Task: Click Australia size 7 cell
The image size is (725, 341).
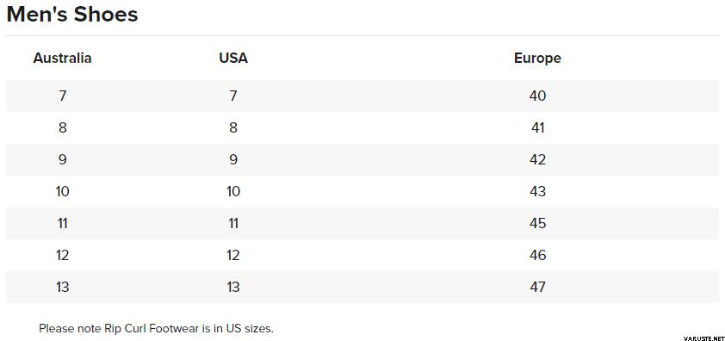Action: 62,96
